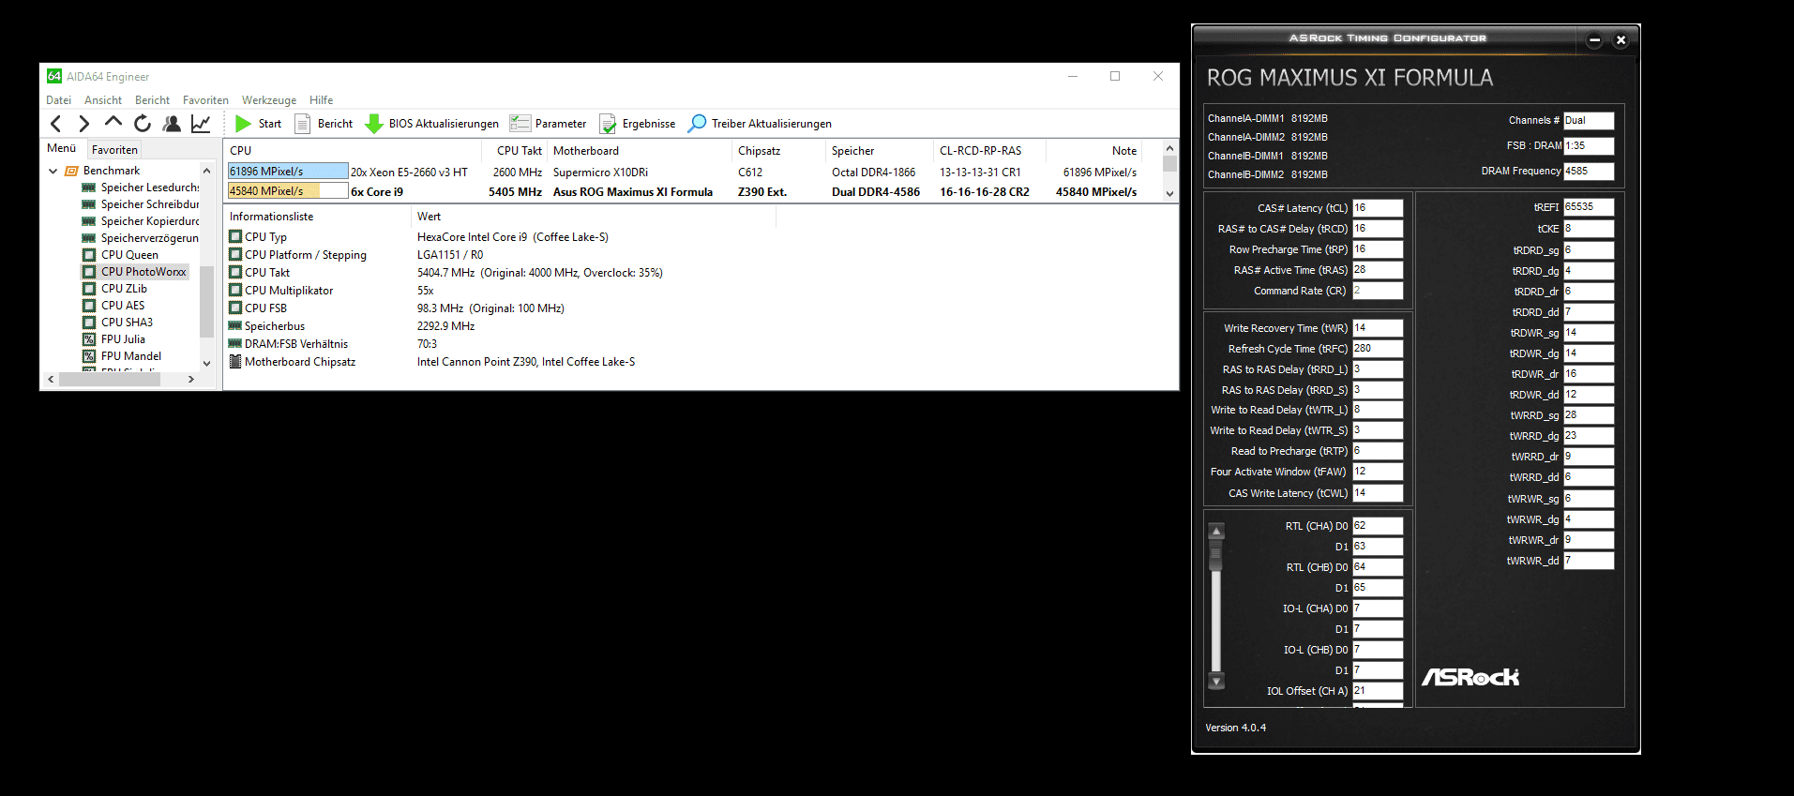Click the CL-RCD-RP-RAS column header
Viewport: 1794px width, 796px height.
989,151
